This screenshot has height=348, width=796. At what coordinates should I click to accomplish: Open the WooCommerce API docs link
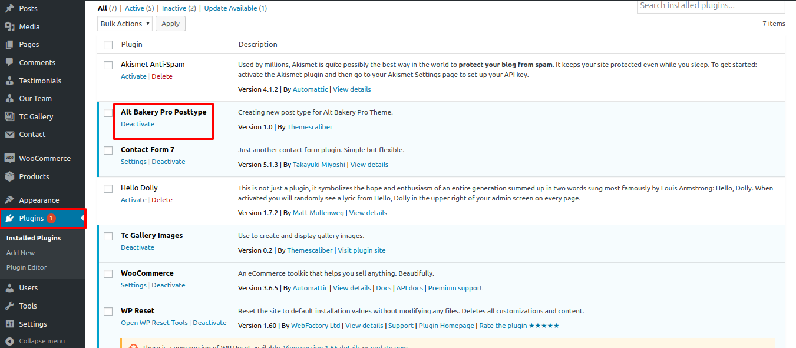click(409, 288)
